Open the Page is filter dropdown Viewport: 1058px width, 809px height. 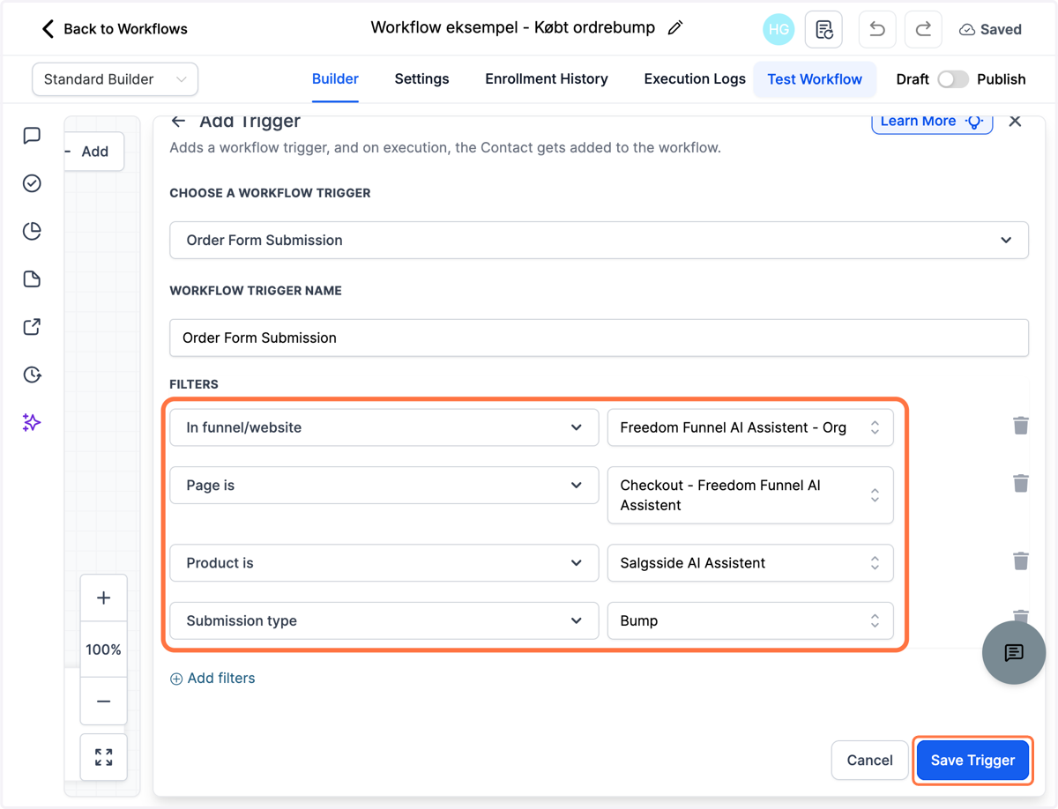click(x=384, y=486)
